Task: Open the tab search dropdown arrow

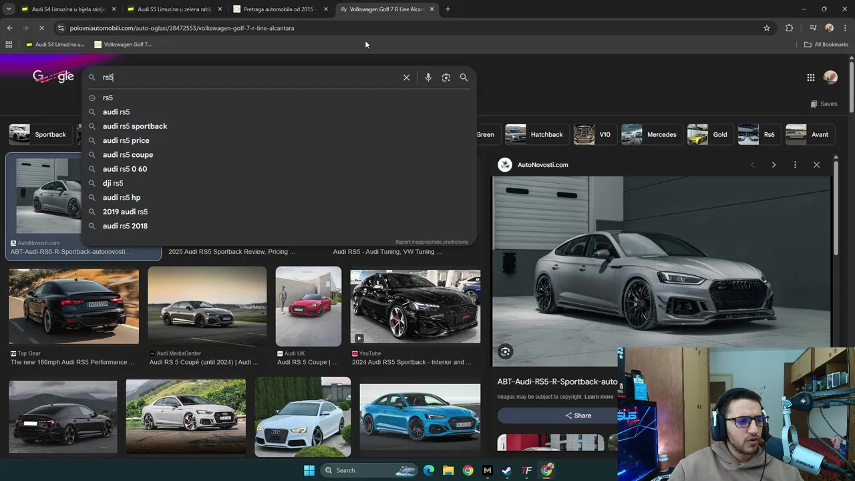Action: [9, 9]
